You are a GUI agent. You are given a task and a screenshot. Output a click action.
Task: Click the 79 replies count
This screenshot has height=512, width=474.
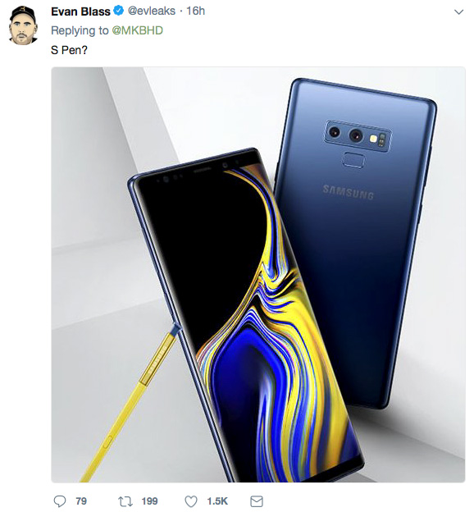81,501
